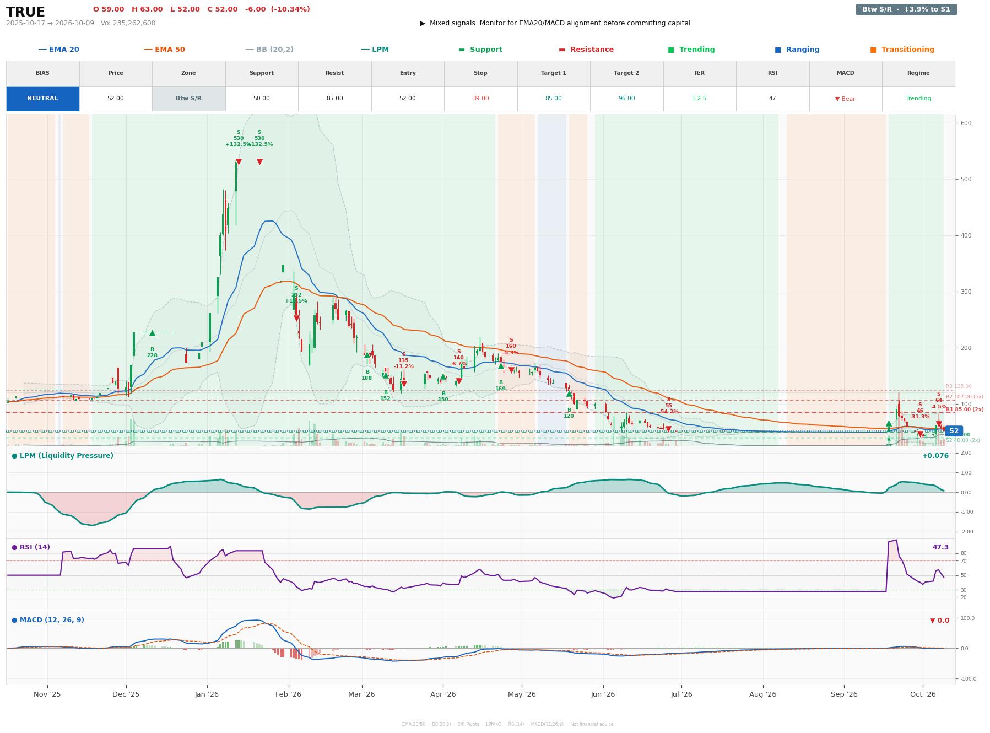Viewport: 990px width, 733px height.
Task: Click the Bear MACD indicator cell
Action: pyautogui.click(x=845, y=99)
